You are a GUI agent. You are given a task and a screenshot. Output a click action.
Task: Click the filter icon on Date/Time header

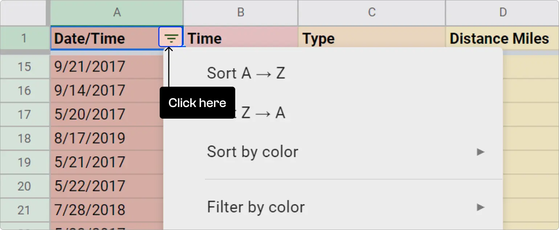[x=171, y=37]
